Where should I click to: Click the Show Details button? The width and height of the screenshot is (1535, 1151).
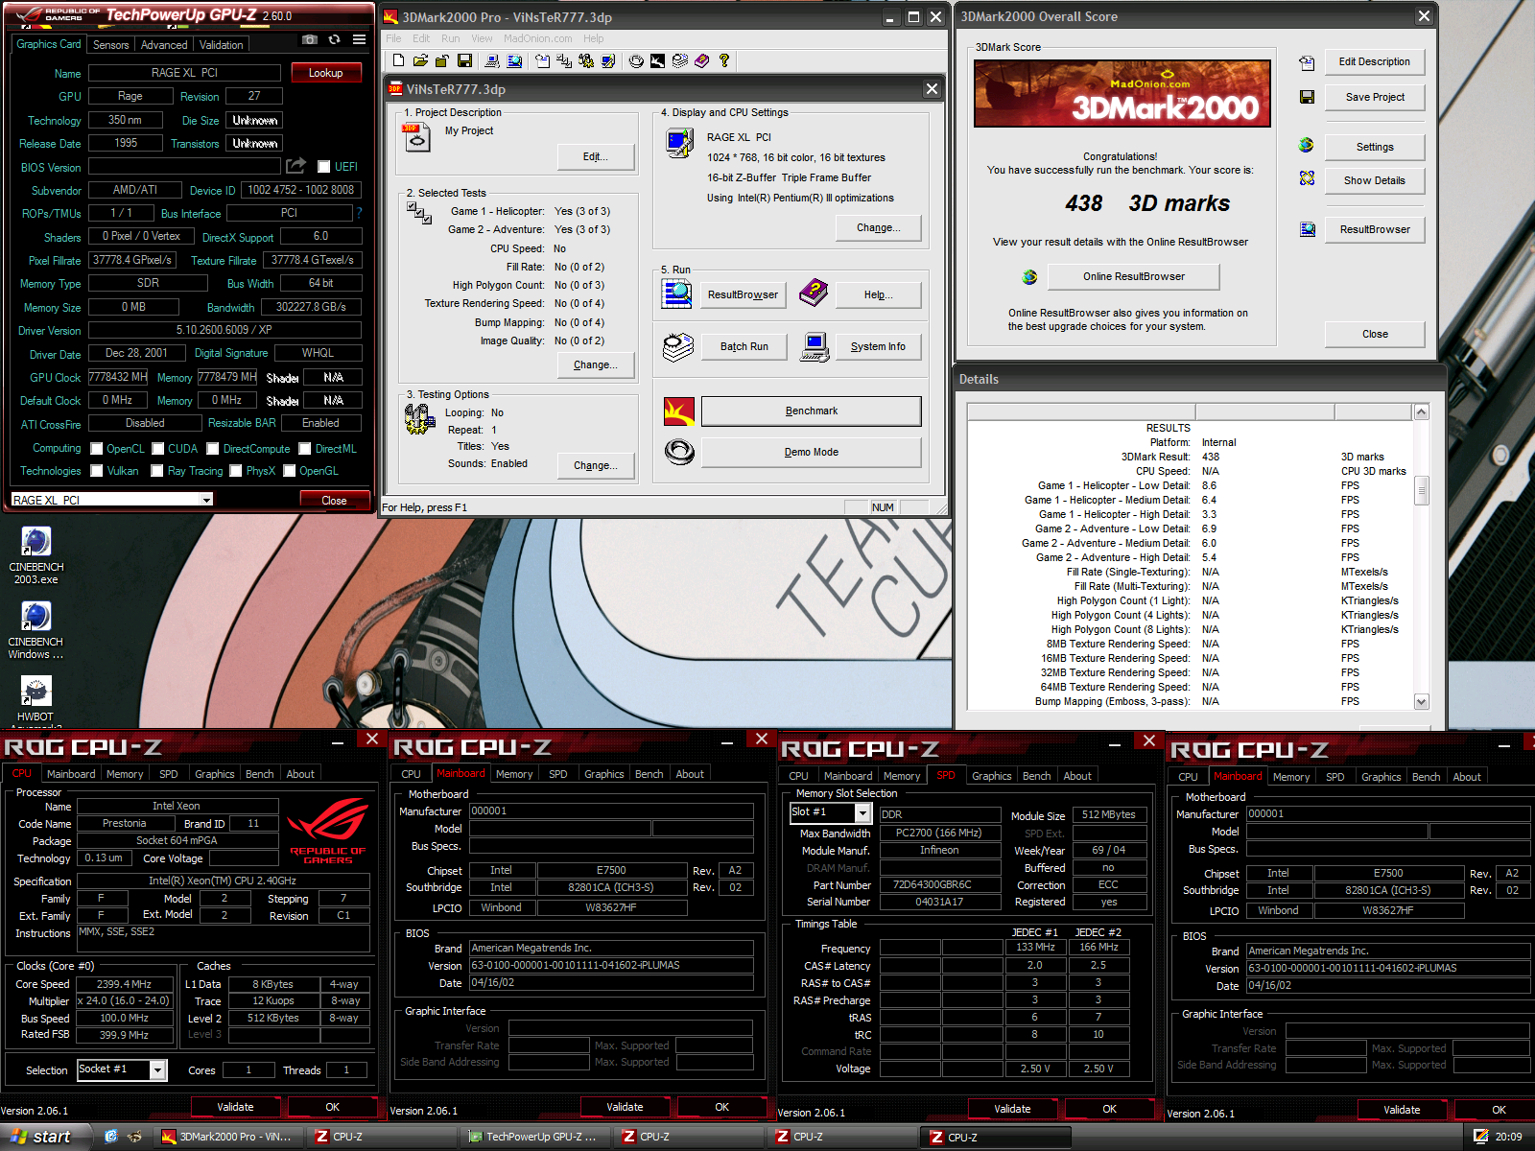tap(1374, 180)
